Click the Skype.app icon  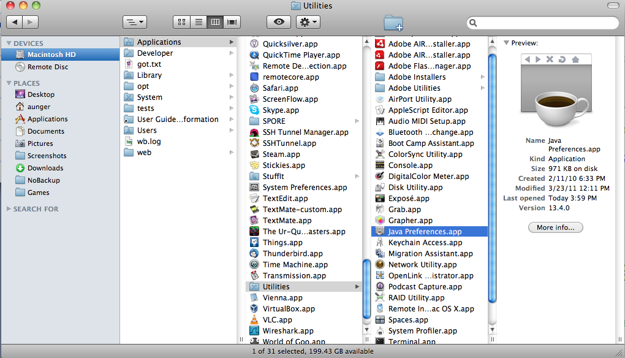pos(254,110)
